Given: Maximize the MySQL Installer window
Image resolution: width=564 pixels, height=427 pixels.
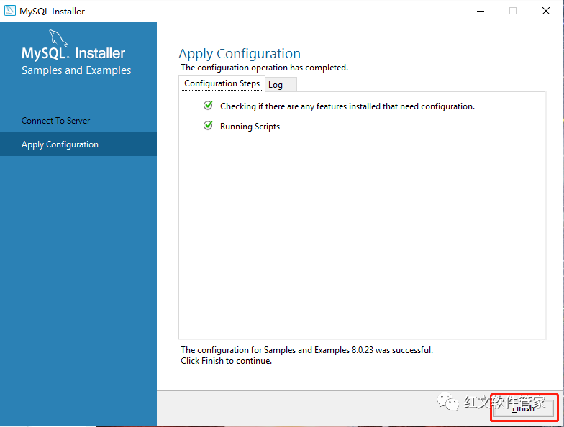Looking at the screenshot, I should coord(513,12).
